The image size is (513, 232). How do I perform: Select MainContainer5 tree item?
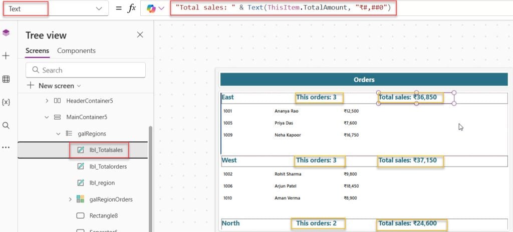point(87,117)
